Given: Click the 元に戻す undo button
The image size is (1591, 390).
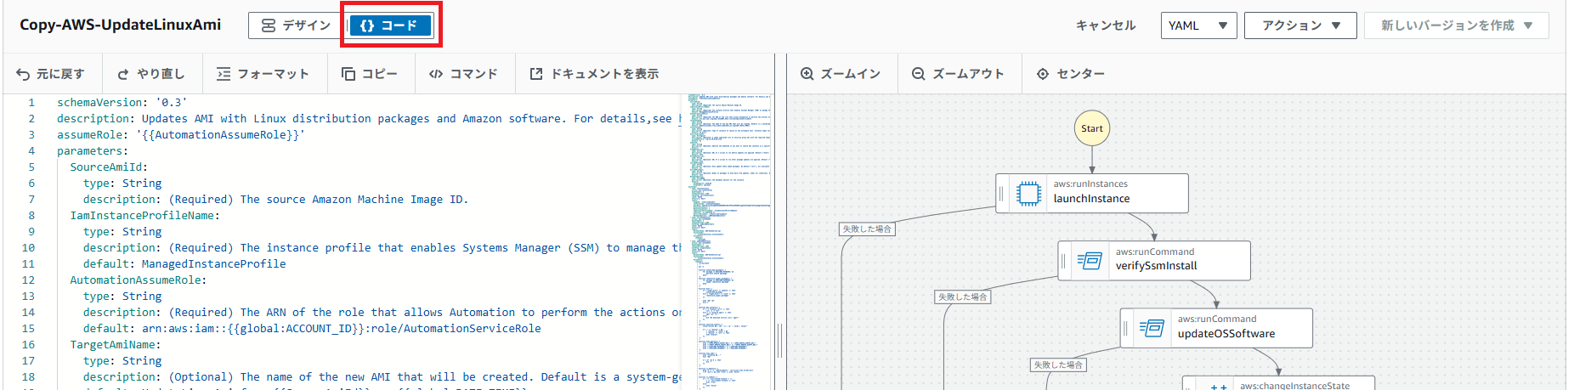Looking at the screenshot, I should pos(50,74).
